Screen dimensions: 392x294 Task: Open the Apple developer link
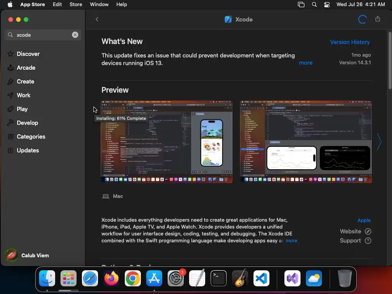click(364, 220)
